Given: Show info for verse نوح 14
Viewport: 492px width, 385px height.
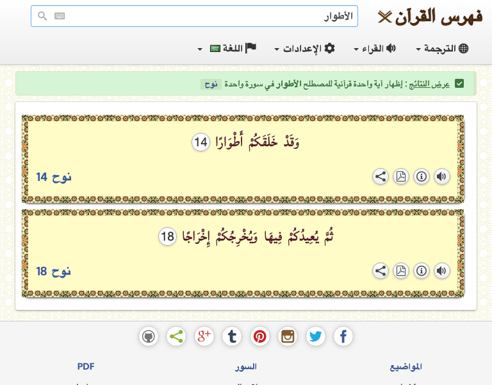Looking at the screenshot, I should [x=422, y=176].
